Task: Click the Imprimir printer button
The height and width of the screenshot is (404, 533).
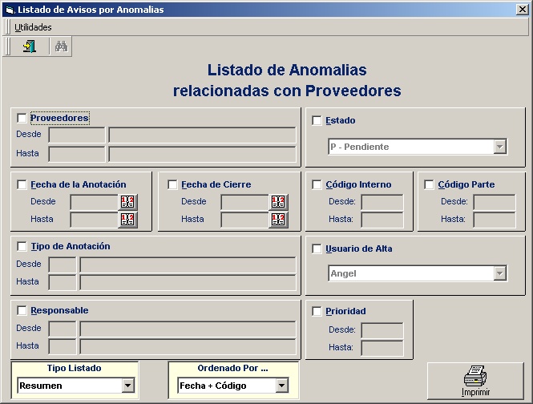Action: (x=475, y=382)
